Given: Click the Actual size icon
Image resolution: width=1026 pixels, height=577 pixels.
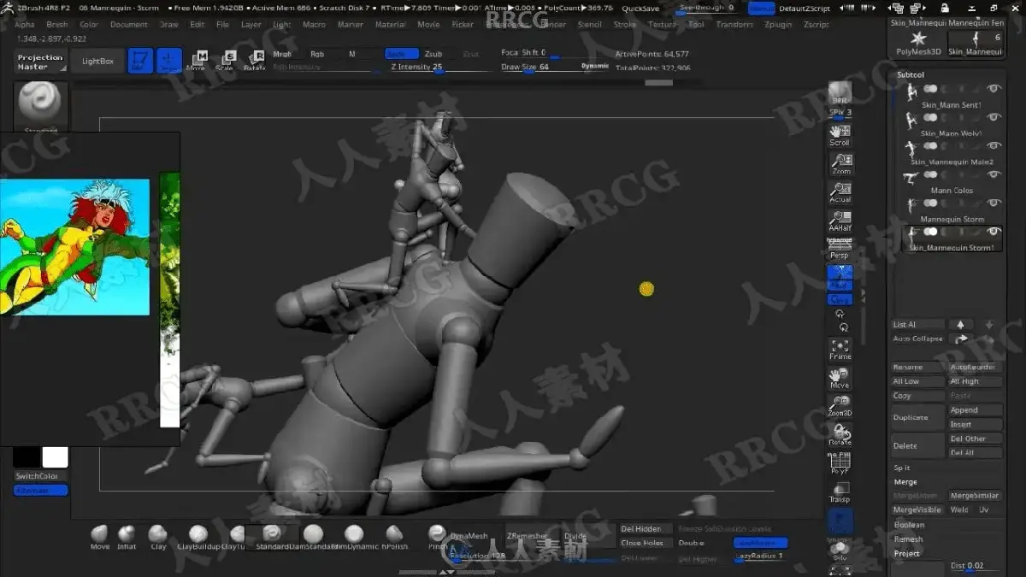Looking at the screenshot, I should click(840, 192).
